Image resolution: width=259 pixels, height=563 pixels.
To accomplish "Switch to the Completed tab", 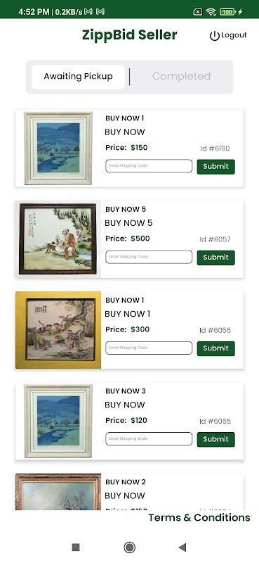I will (181, 76).
